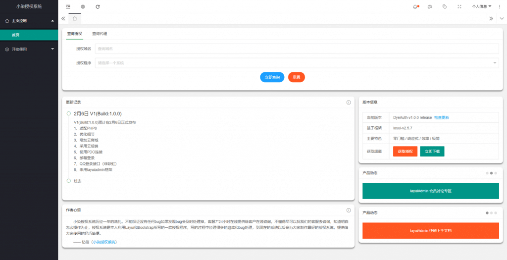
Task: Select last carousel dot in lower 产品动态
Action: point(495,212)
